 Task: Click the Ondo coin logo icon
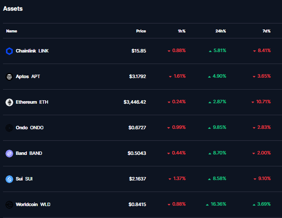pyautogui.click(x=9, y=128)
